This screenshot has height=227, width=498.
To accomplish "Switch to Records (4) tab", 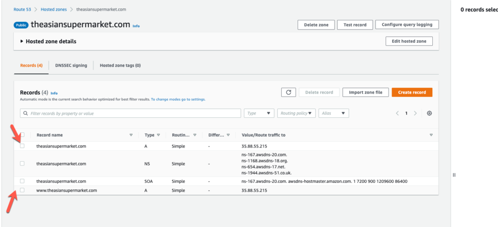I will coord(32,65).
